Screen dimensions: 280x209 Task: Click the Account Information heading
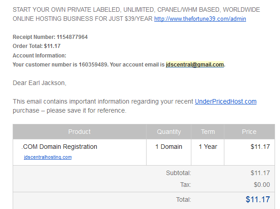(39, 56)
